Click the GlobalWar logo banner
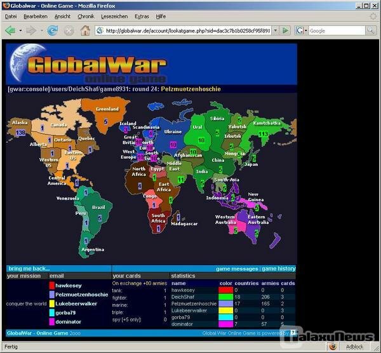This screenshot has height=353, width=381. coord(151,64)
